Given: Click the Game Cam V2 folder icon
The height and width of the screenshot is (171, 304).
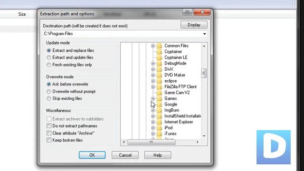Looking at the screenshot, I should pos(160,93).
